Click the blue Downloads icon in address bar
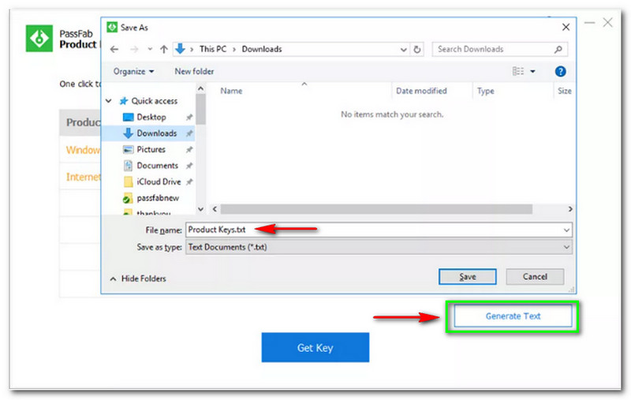Viewport: 631px width, 400px height. coord(180,49)
